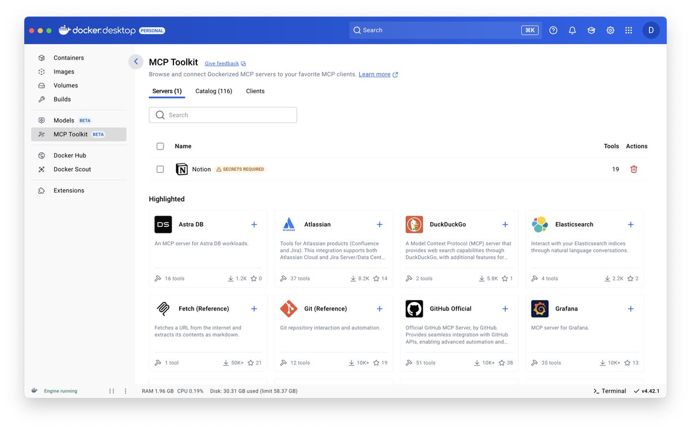Click the star count on Grafana card
The width and height of the screenshot is (691, 430).
632,363
